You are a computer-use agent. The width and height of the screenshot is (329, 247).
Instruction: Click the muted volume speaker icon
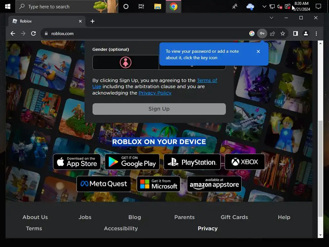[x=280, y=6]
